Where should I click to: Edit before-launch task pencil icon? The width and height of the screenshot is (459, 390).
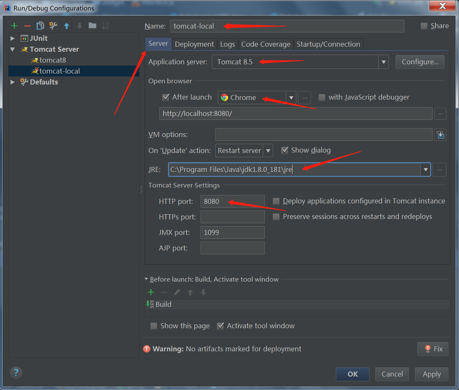177,292
